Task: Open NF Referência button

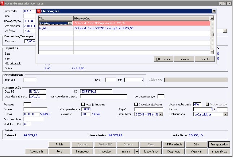Action: point(173,145)
